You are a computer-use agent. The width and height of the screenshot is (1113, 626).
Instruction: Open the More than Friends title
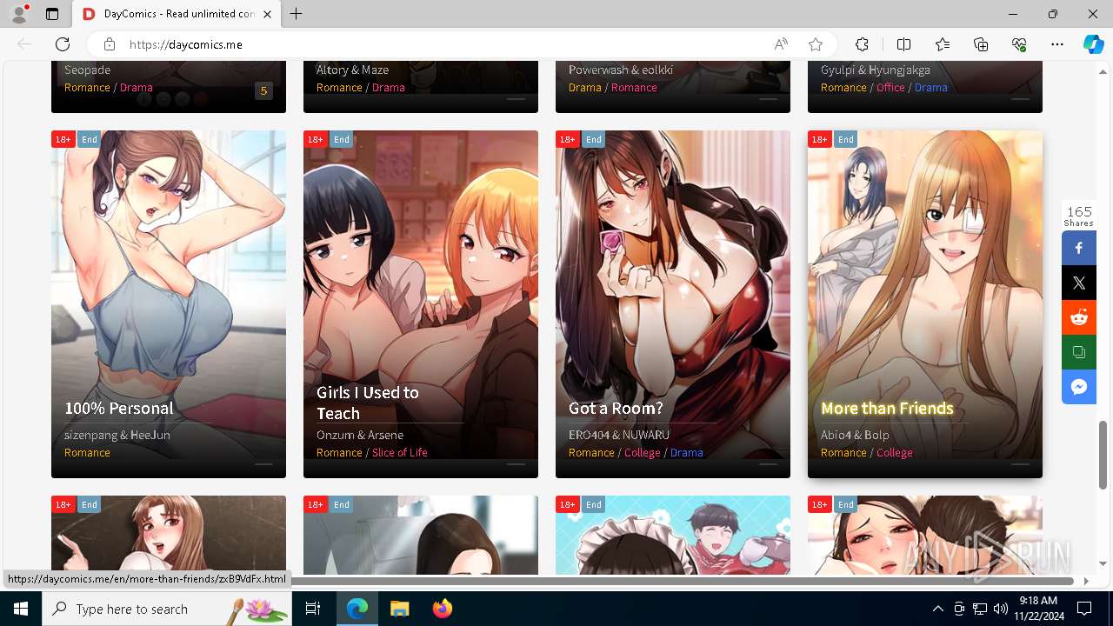coord(887,408)
